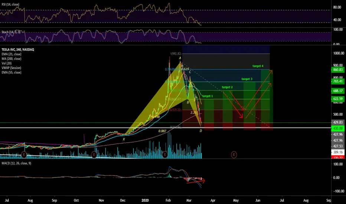Viewport: 346px width, 204px height.
Task: Click the 1(992.83) Fibonacci level label
Action: point(176,53)
